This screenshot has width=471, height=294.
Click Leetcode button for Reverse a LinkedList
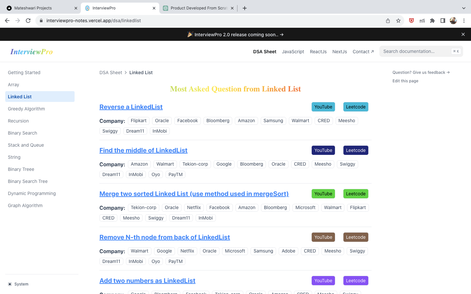pyautogui.click(x=356, y=107)
